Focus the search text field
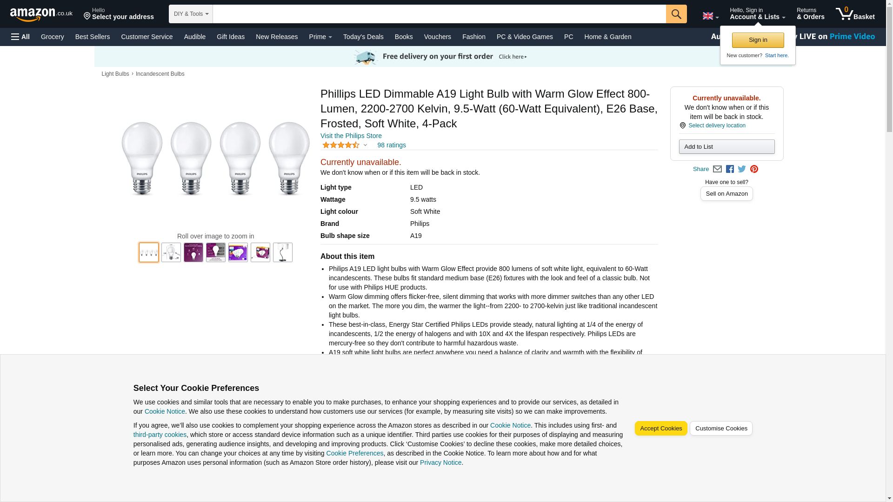 439,14
